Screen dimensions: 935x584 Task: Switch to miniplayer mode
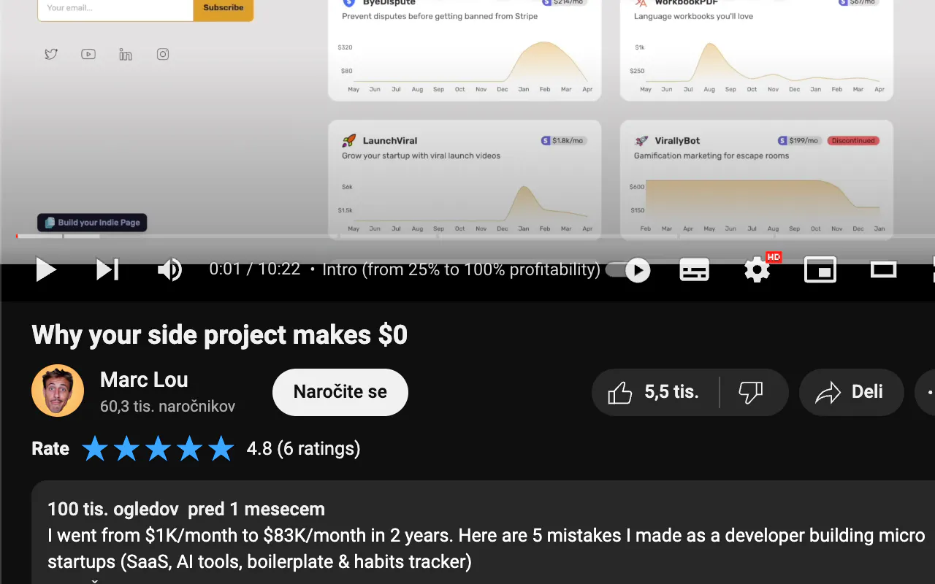[820, 270]
